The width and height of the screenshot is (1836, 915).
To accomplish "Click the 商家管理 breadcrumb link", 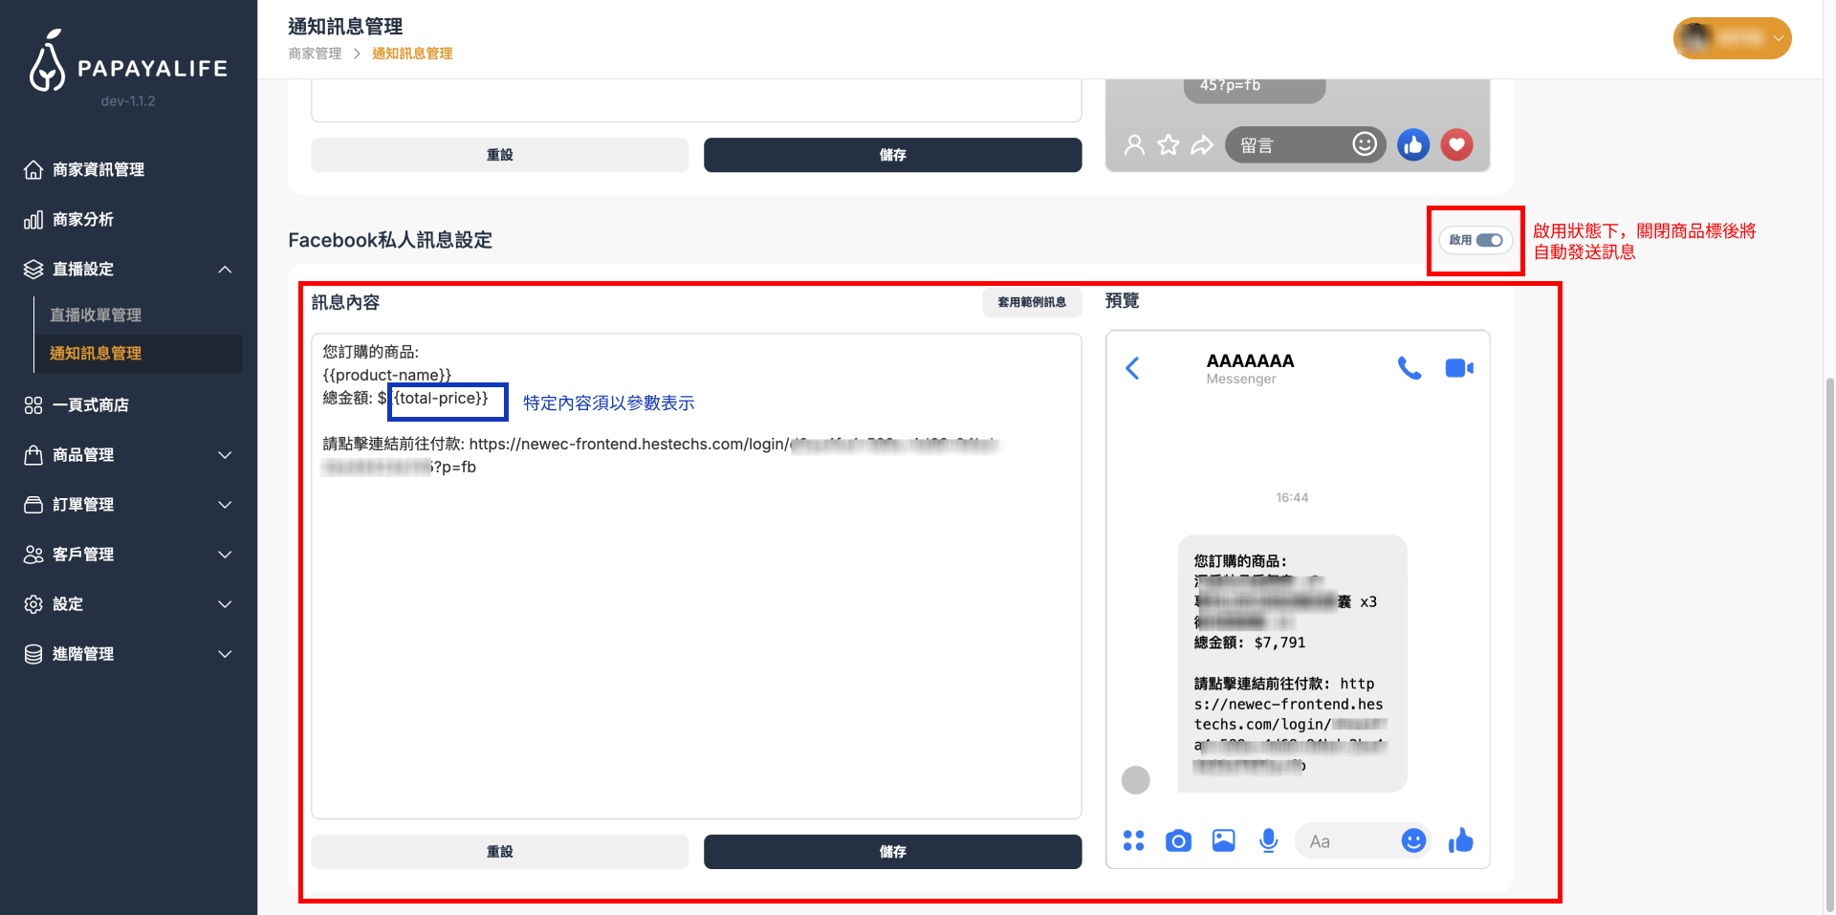I will point(315,54).
